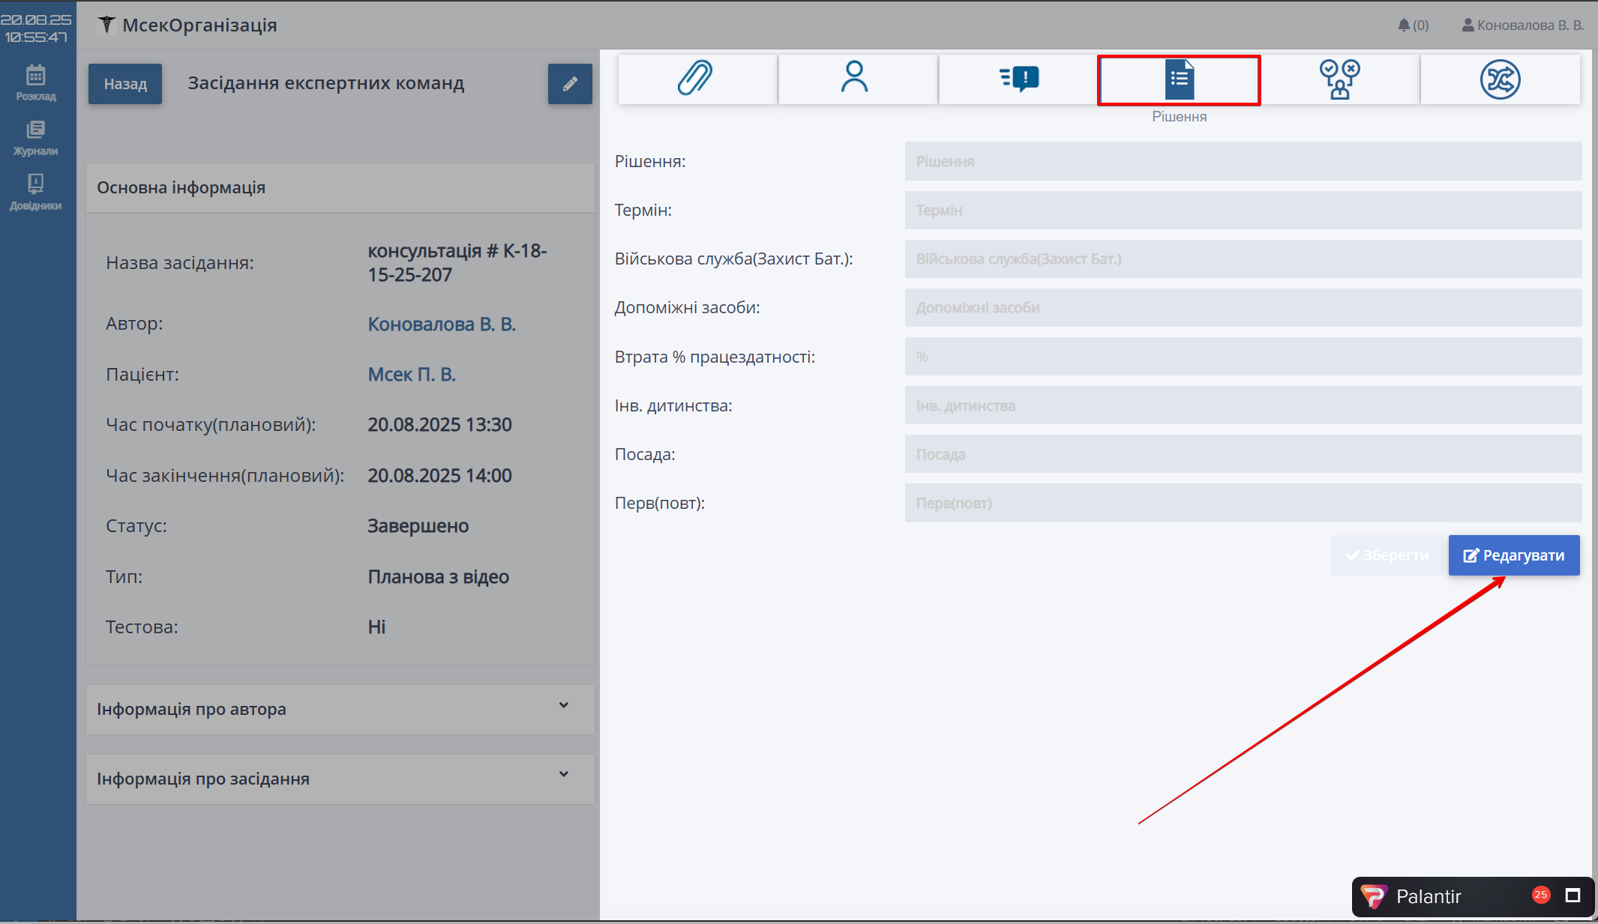
Task: Open author link Коновалова В. В.
Action: coord(442,324)
